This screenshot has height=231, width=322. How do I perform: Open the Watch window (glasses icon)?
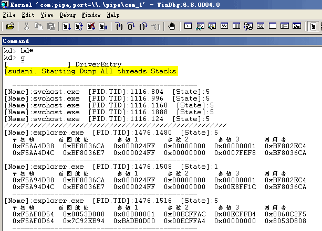(x=200, y=26)
